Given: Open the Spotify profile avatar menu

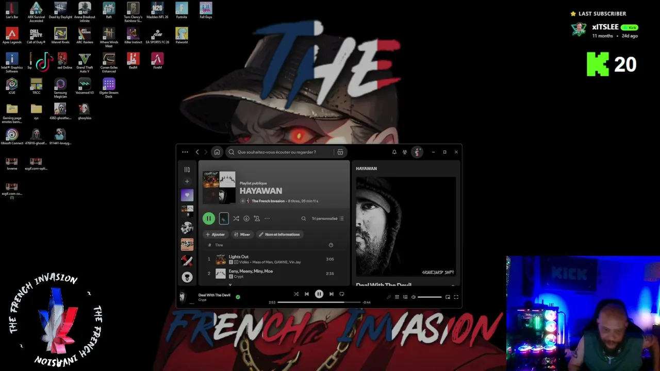Looking at the screenshot, I should pyautogui.click(x=417, y=152).
